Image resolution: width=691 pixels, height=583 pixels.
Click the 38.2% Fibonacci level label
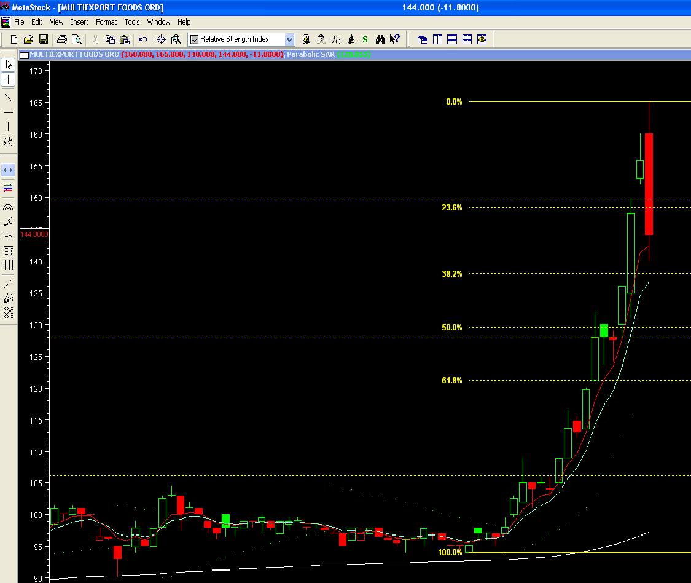(x=451, y=274)
